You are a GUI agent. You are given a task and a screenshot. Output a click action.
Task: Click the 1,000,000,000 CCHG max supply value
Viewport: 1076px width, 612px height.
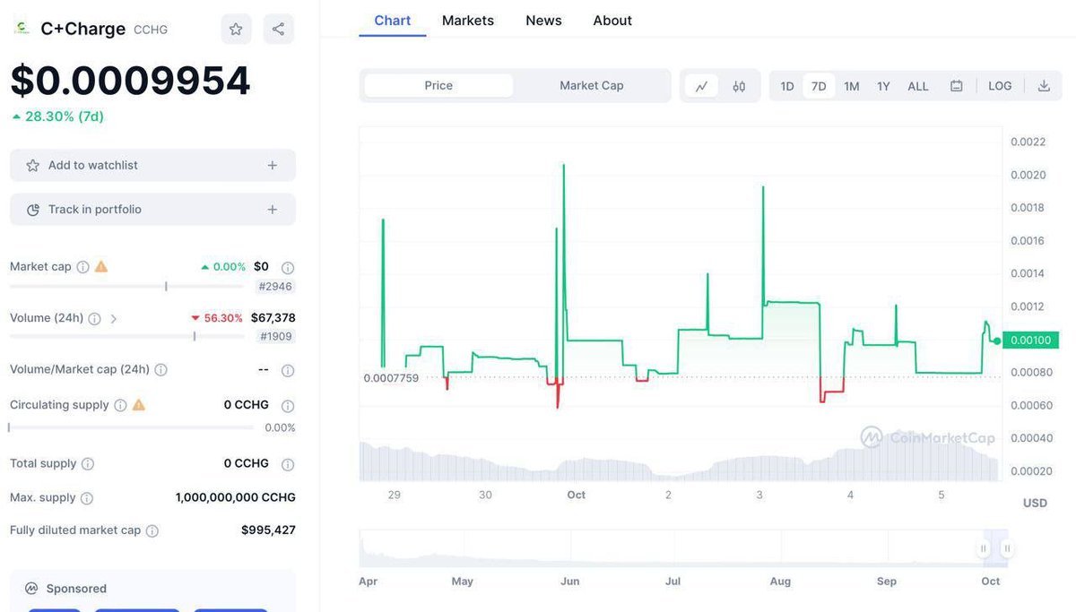point(236,497)
